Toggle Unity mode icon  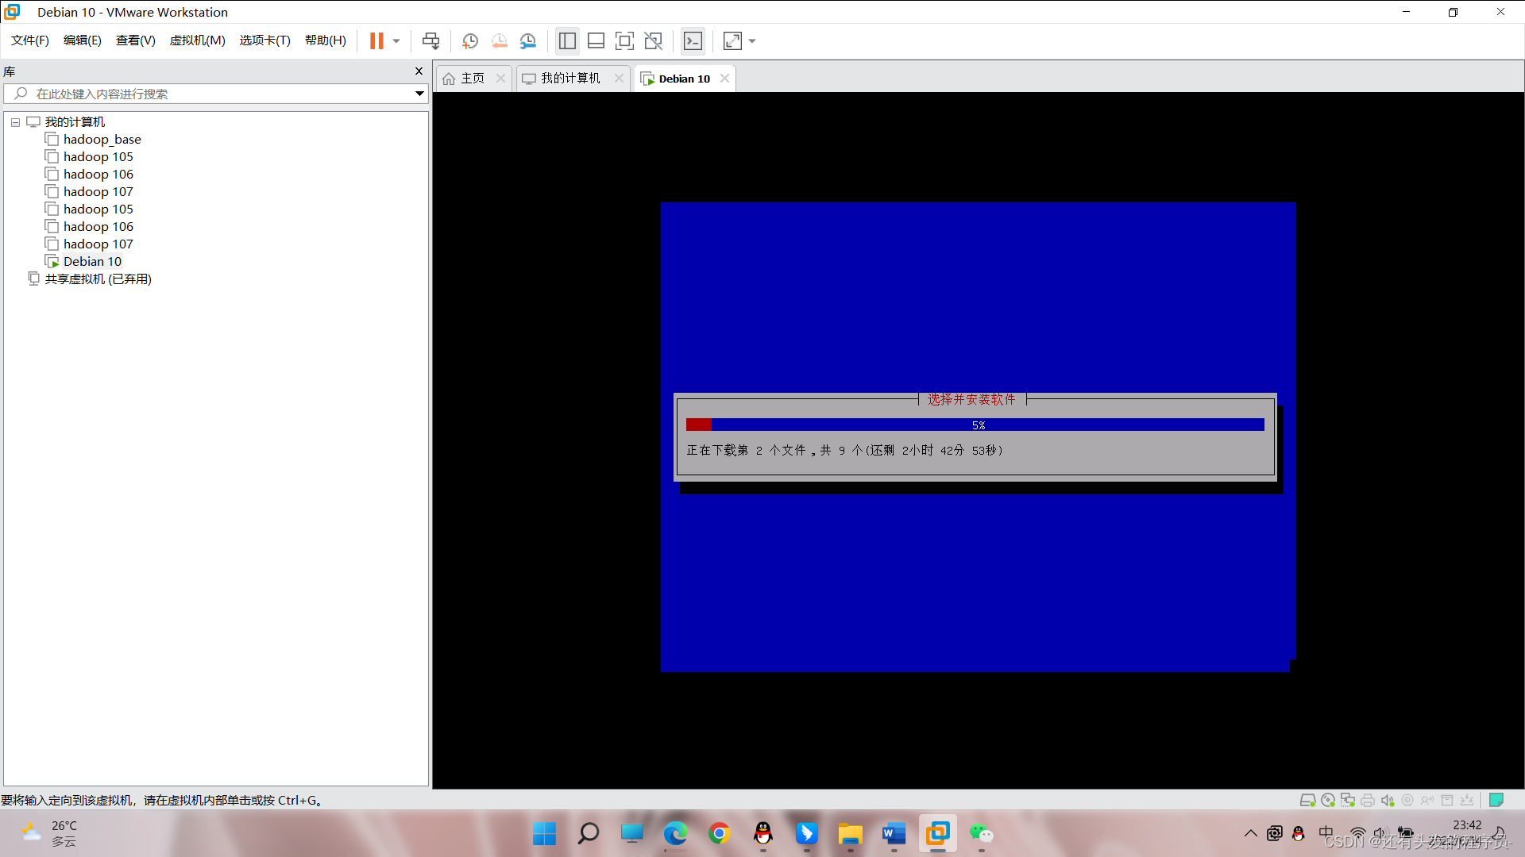[x=653, y=40]
